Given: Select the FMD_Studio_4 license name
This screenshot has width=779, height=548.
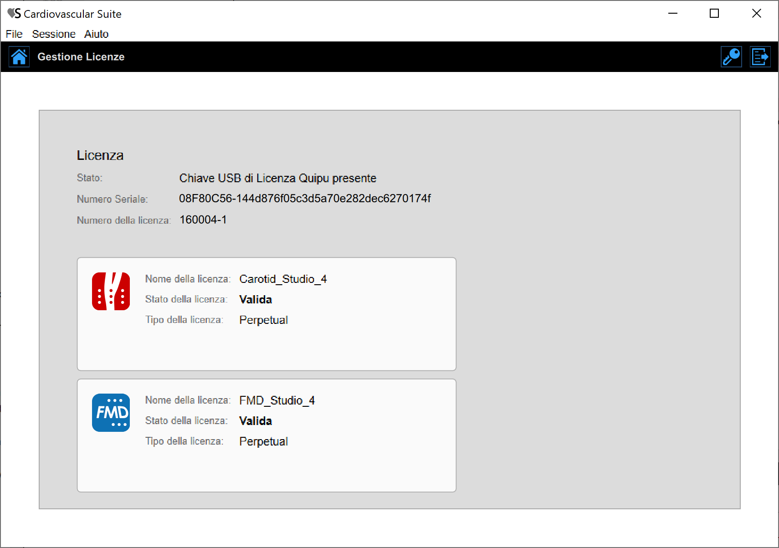Looking at the screenshot, I should [x=277, y=400].
